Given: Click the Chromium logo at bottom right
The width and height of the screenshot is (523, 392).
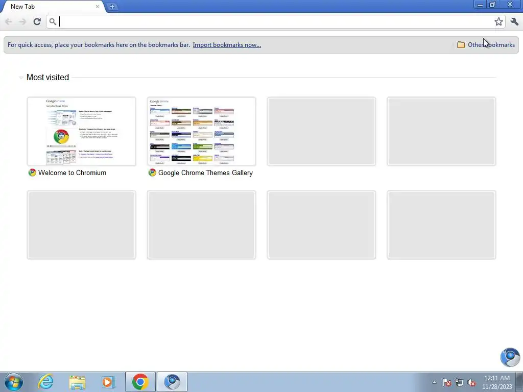Looking at the screenshot, I should tap(510, 357).
